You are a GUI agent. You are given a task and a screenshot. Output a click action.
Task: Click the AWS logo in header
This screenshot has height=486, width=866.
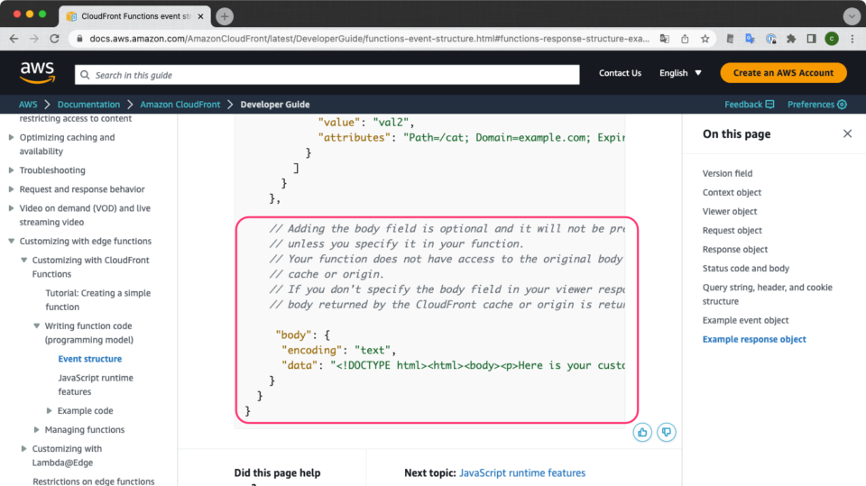coord(37,72)
